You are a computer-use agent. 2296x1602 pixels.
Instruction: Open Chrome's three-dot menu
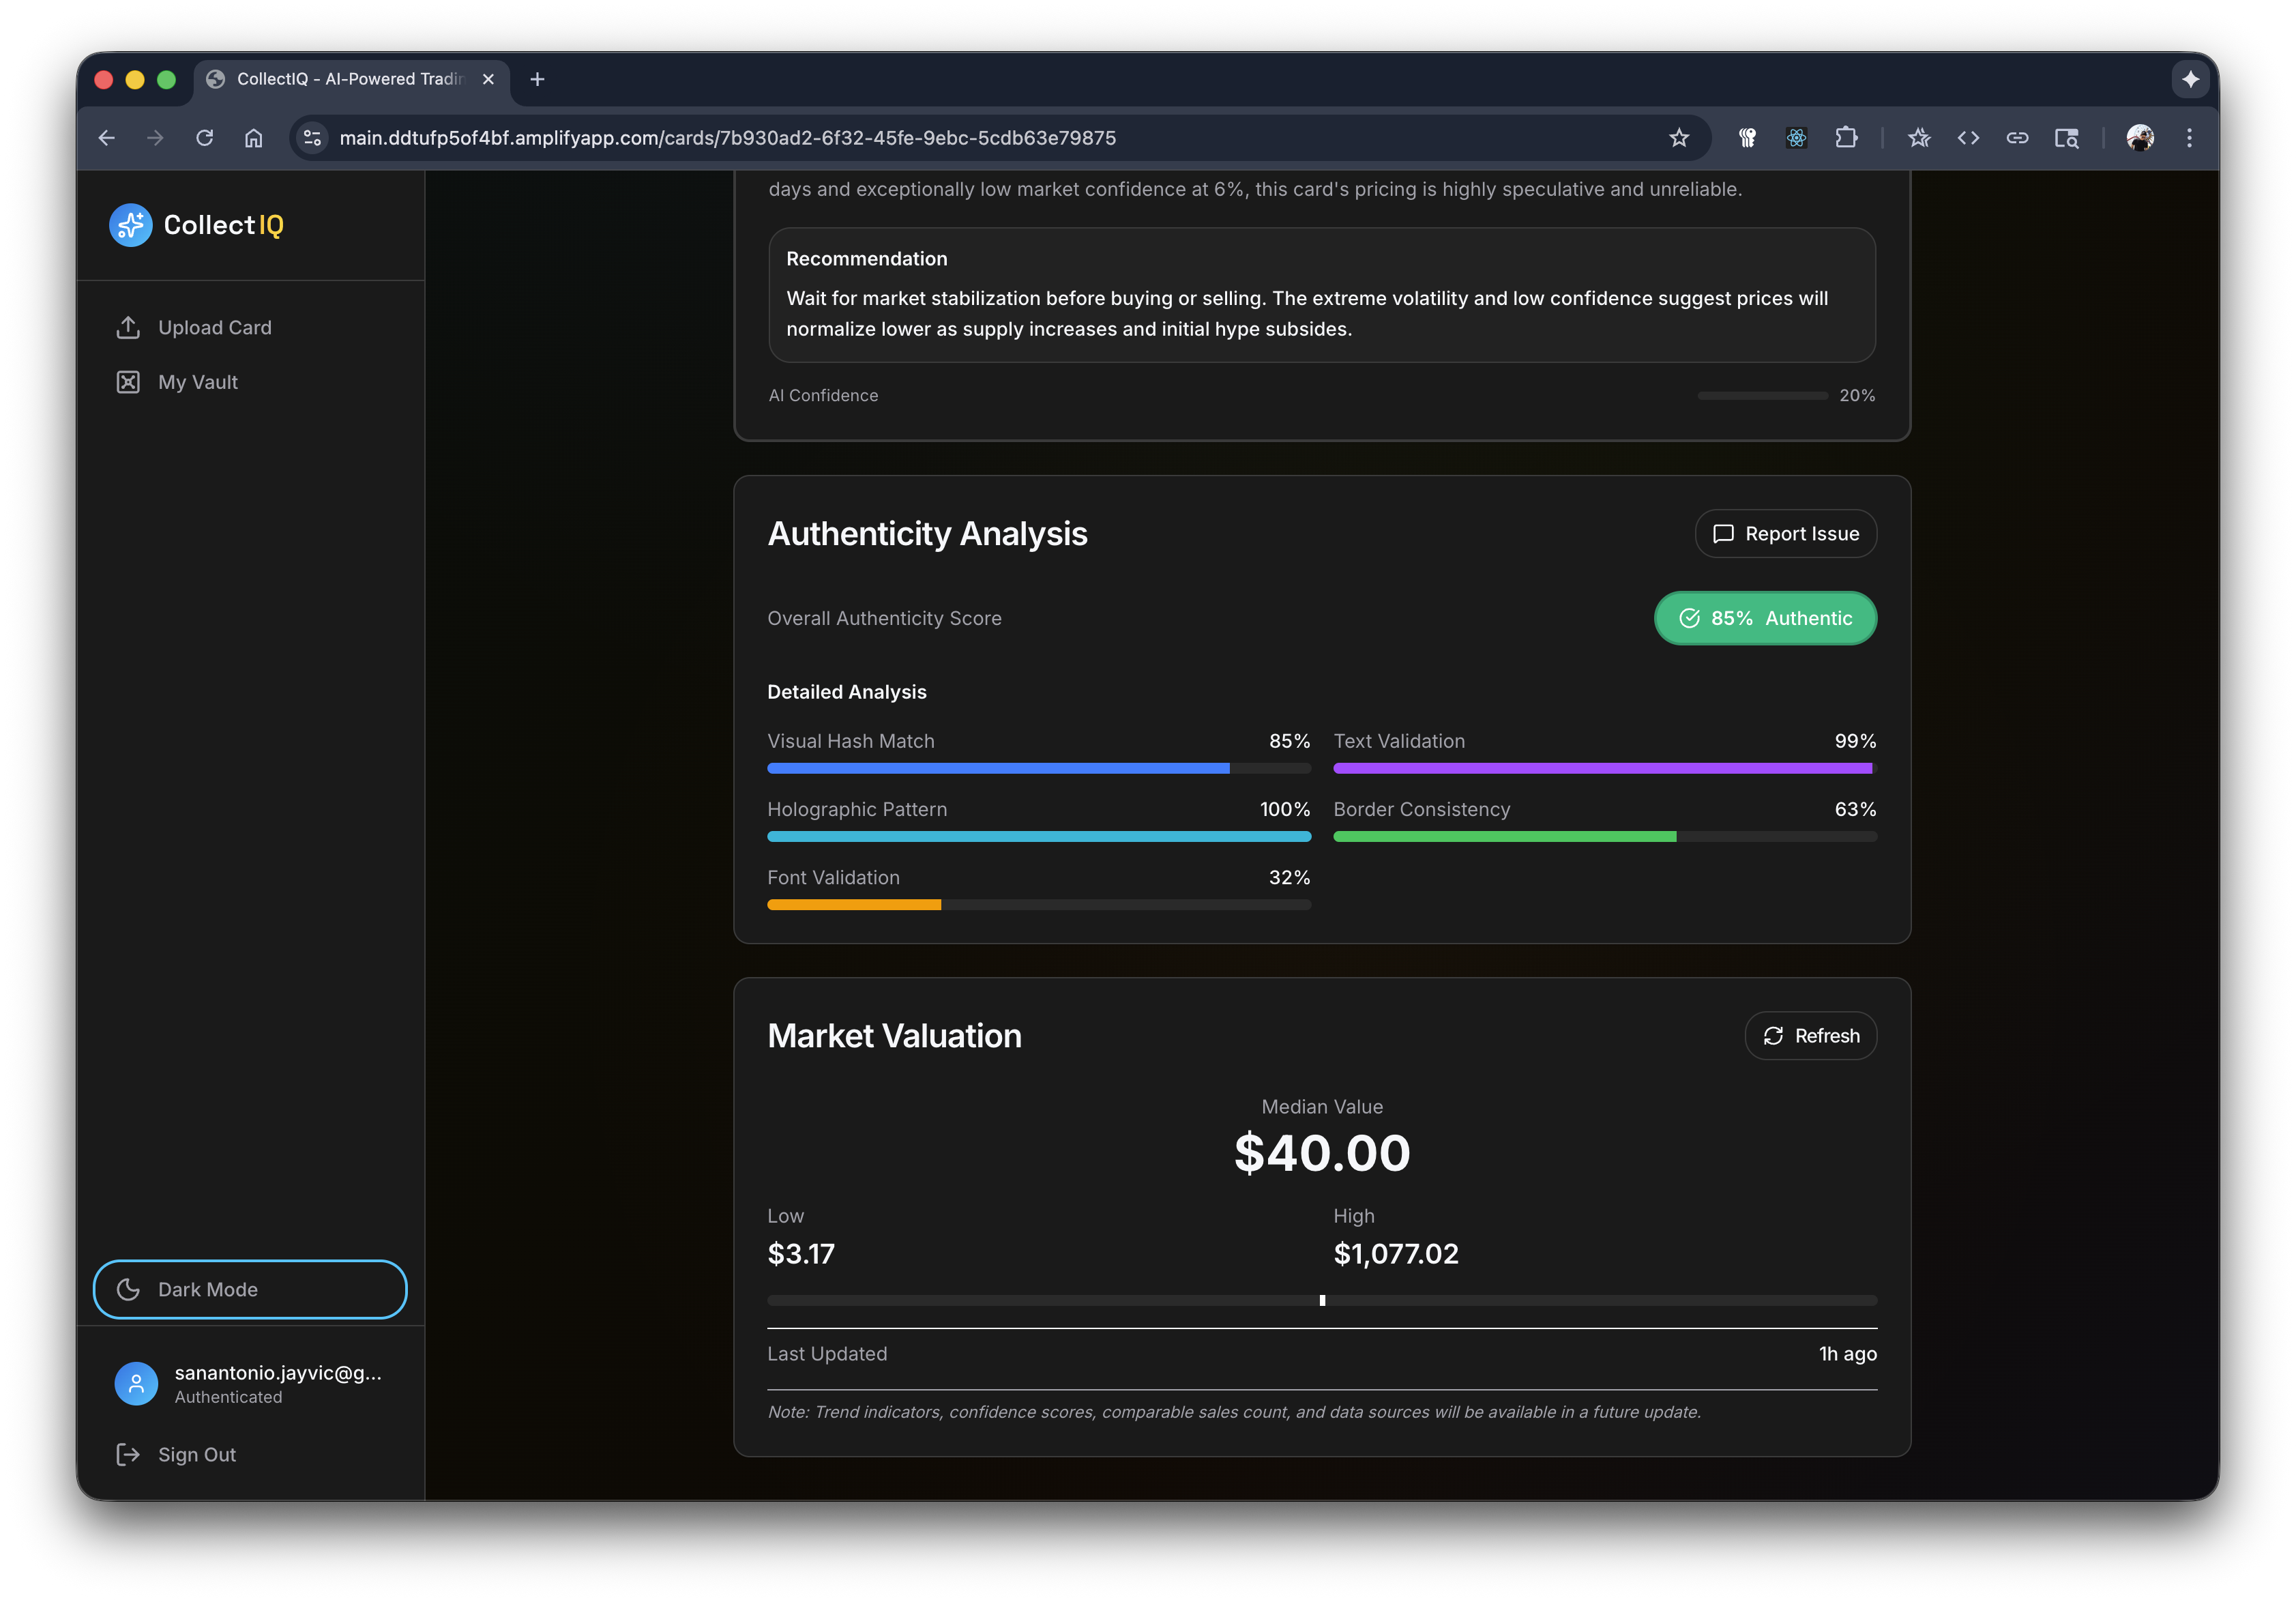coord(2189,138)
